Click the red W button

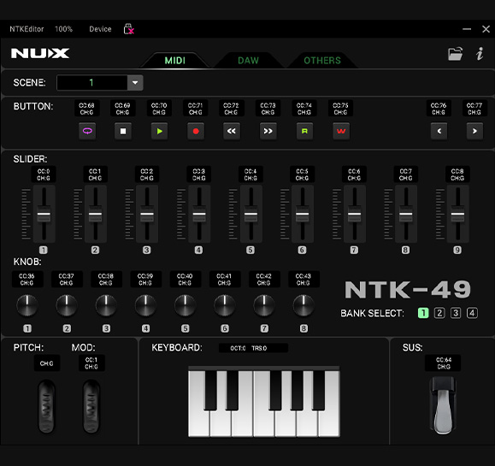(341, 131)
